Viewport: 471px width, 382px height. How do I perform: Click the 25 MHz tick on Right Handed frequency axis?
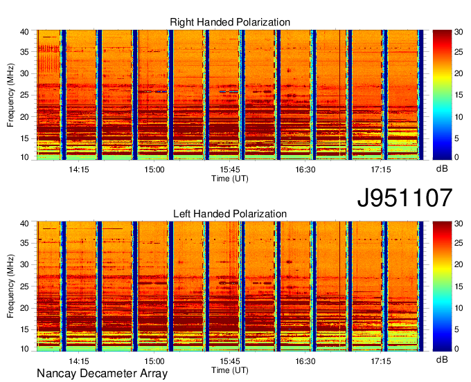tap(24, 95)
